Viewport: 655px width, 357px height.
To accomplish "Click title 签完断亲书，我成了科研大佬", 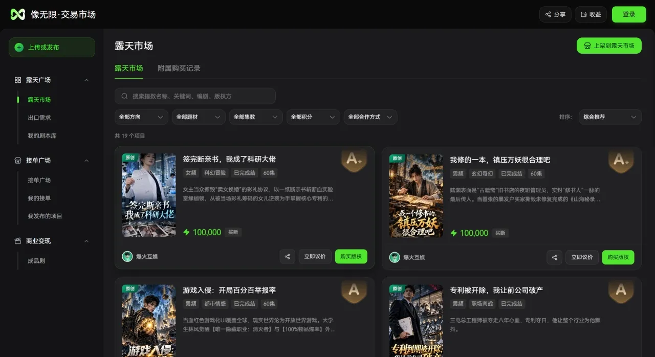I will 229,159.
